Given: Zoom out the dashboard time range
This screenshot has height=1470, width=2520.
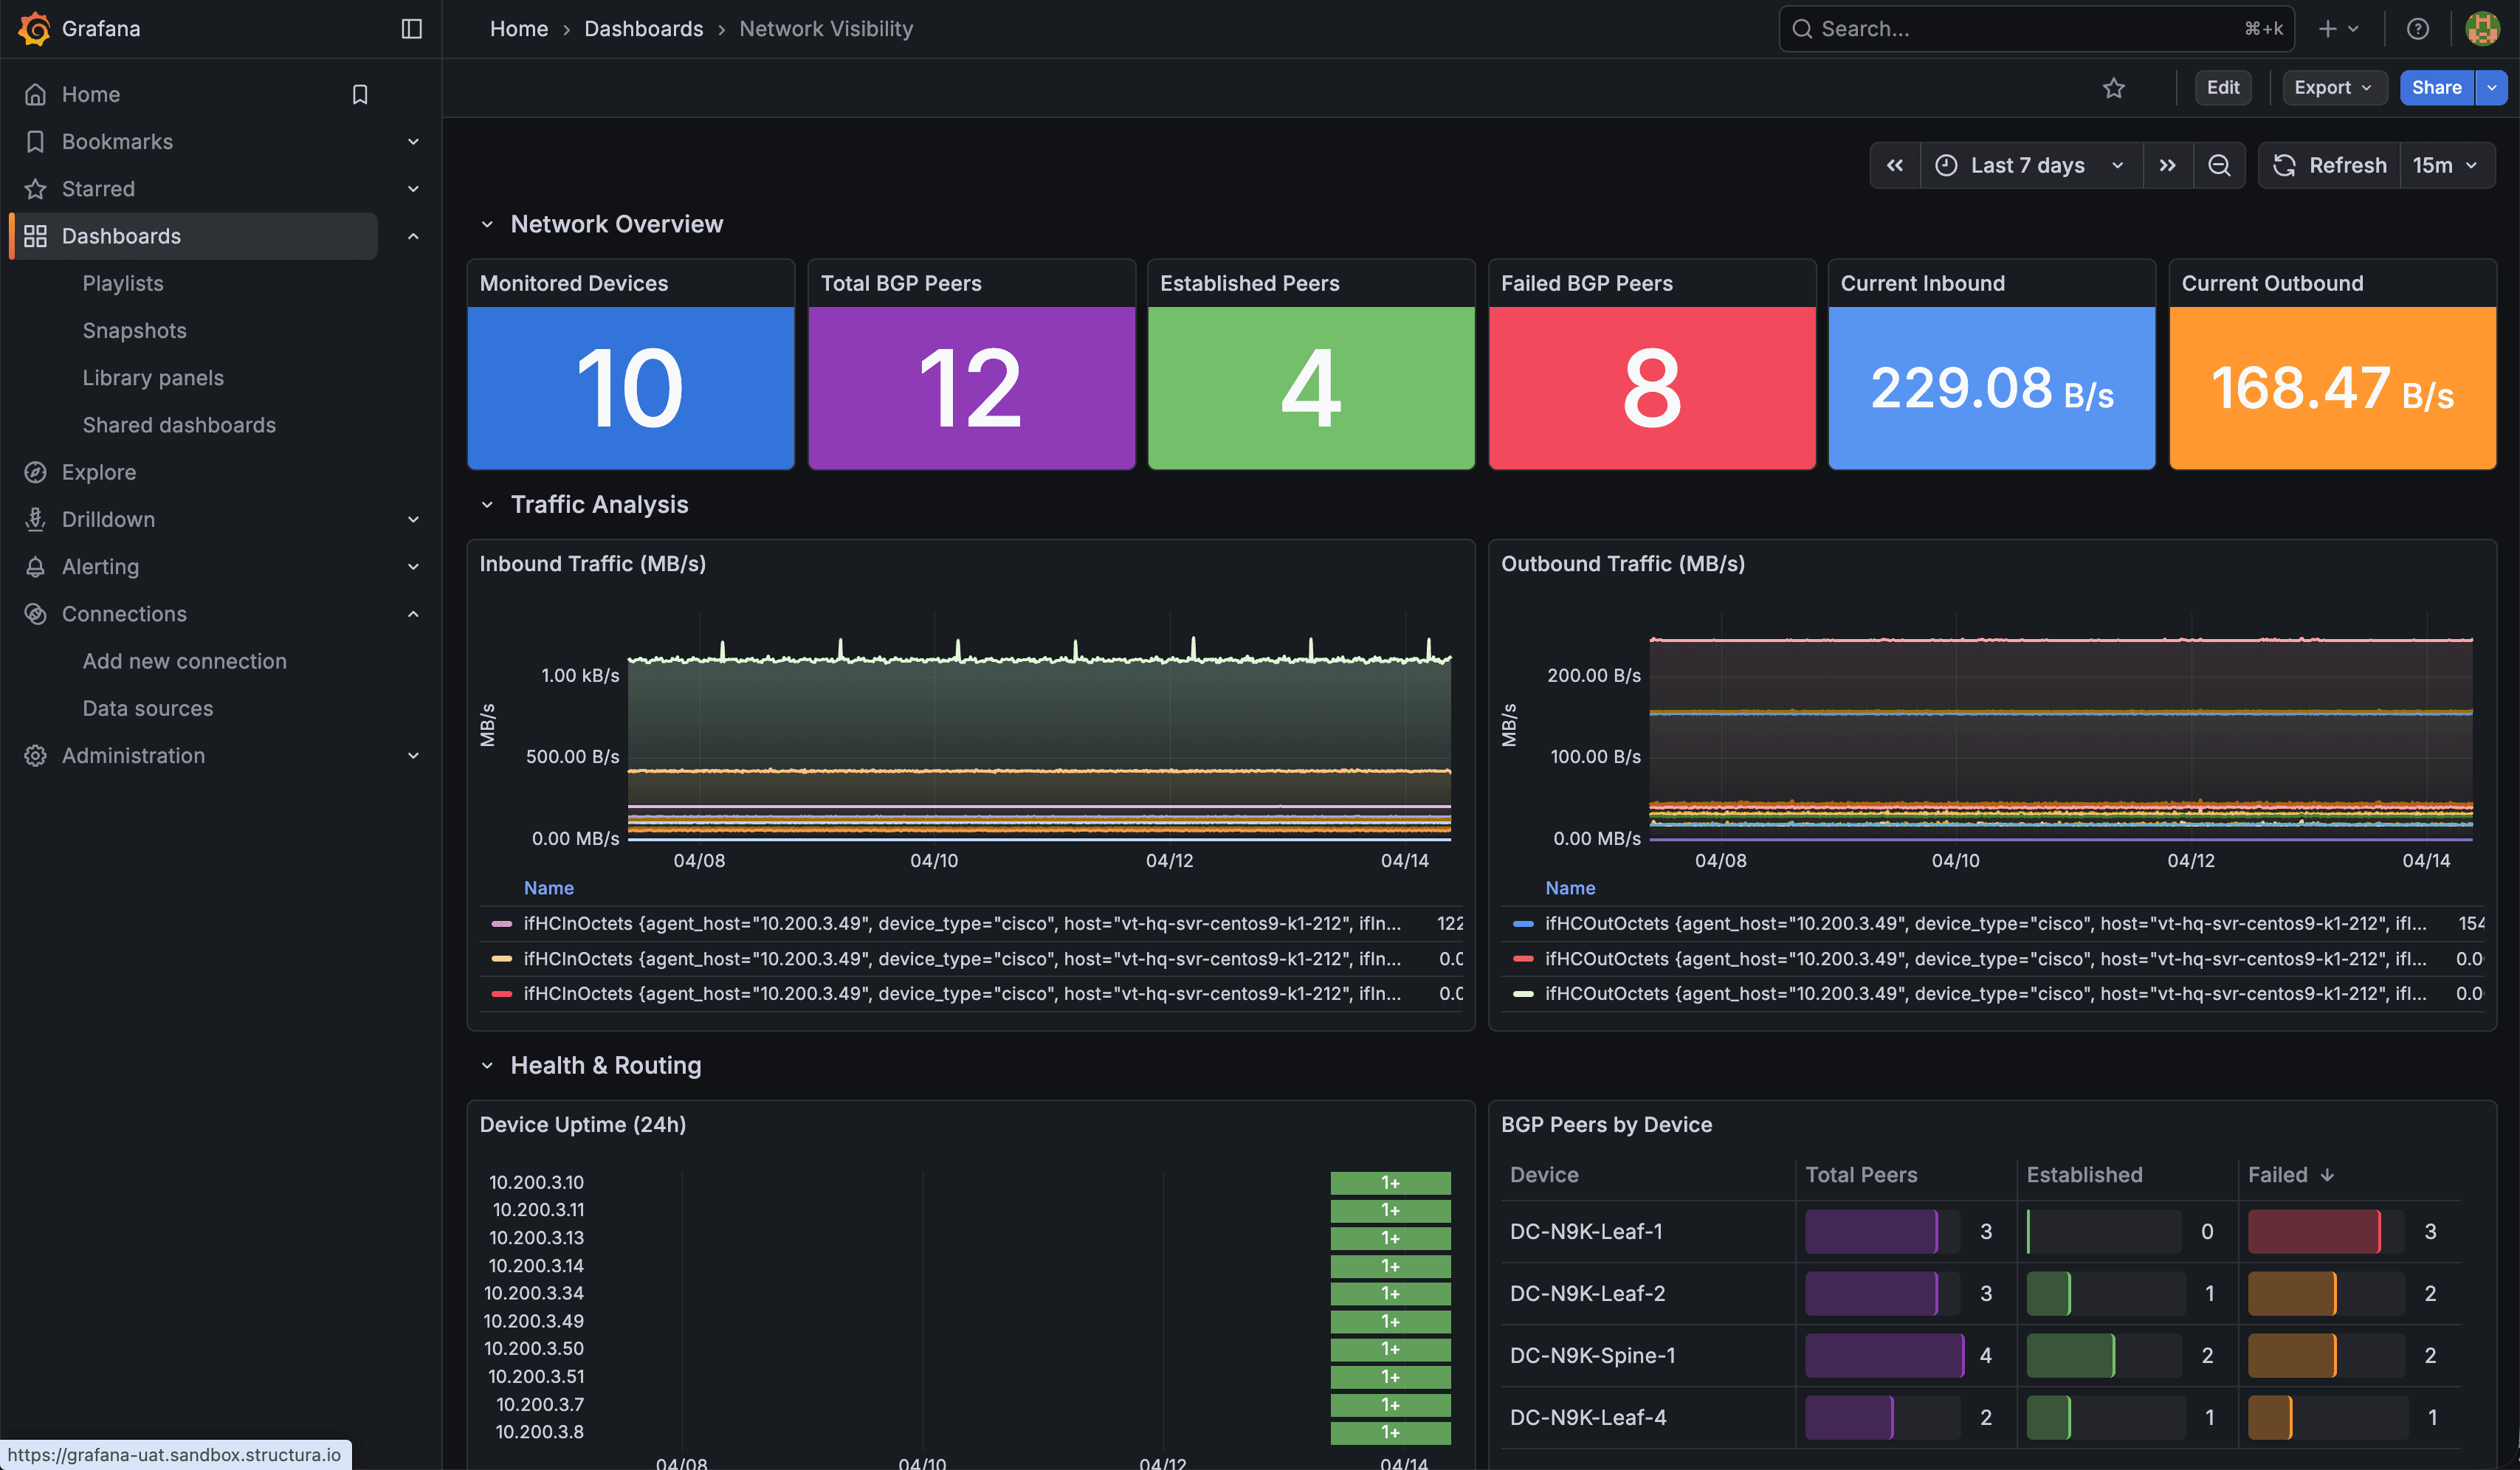Looking at the screenshot, I should [x=2220, y=165].
